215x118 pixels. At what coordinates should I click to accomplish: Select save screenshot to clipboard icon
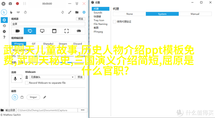pos(22,97)
